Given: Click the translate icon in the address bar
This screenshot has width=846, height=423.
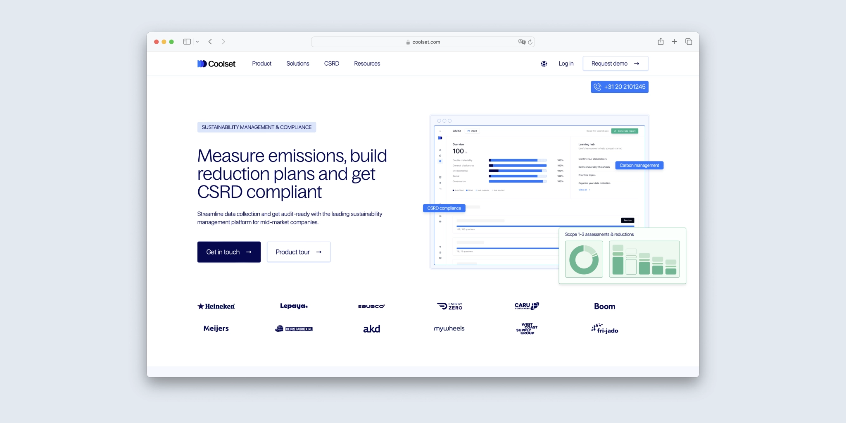Looking at the screenshot, I should click(x=522, y=41).
